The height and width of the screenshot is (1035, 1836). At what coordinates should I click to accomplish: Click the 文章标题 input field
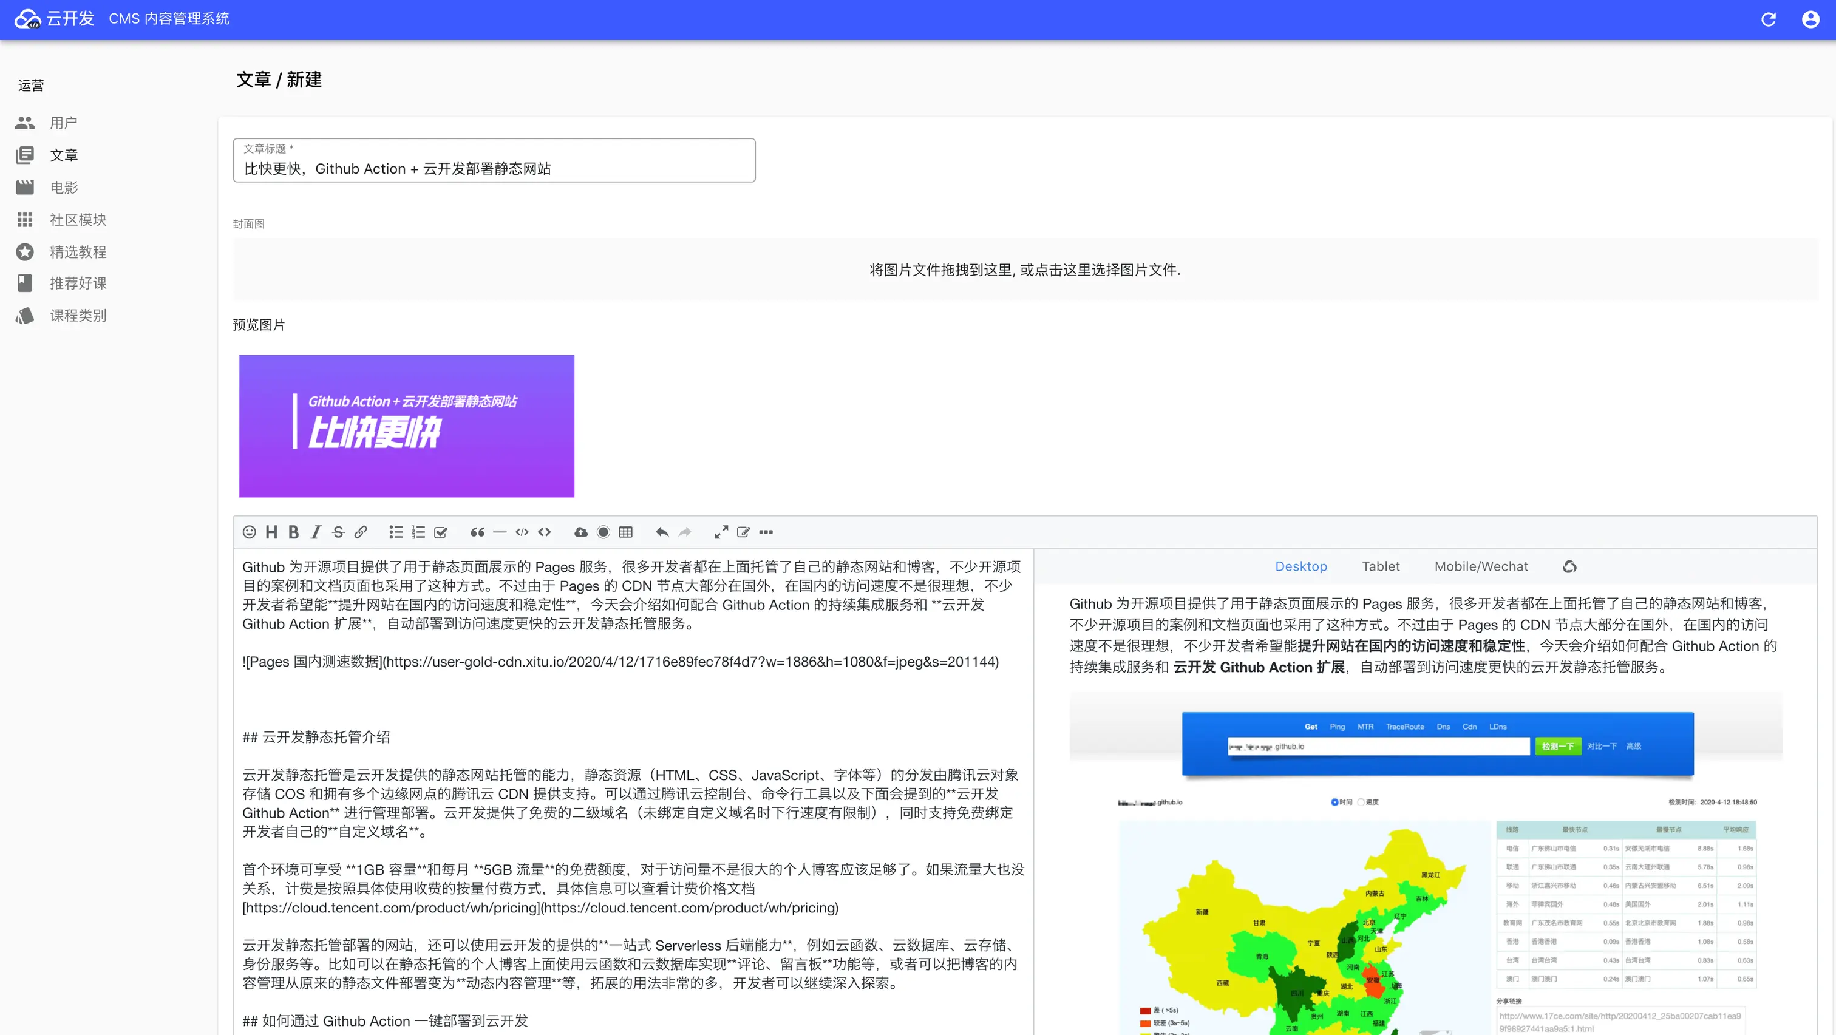tap(494, 168)
